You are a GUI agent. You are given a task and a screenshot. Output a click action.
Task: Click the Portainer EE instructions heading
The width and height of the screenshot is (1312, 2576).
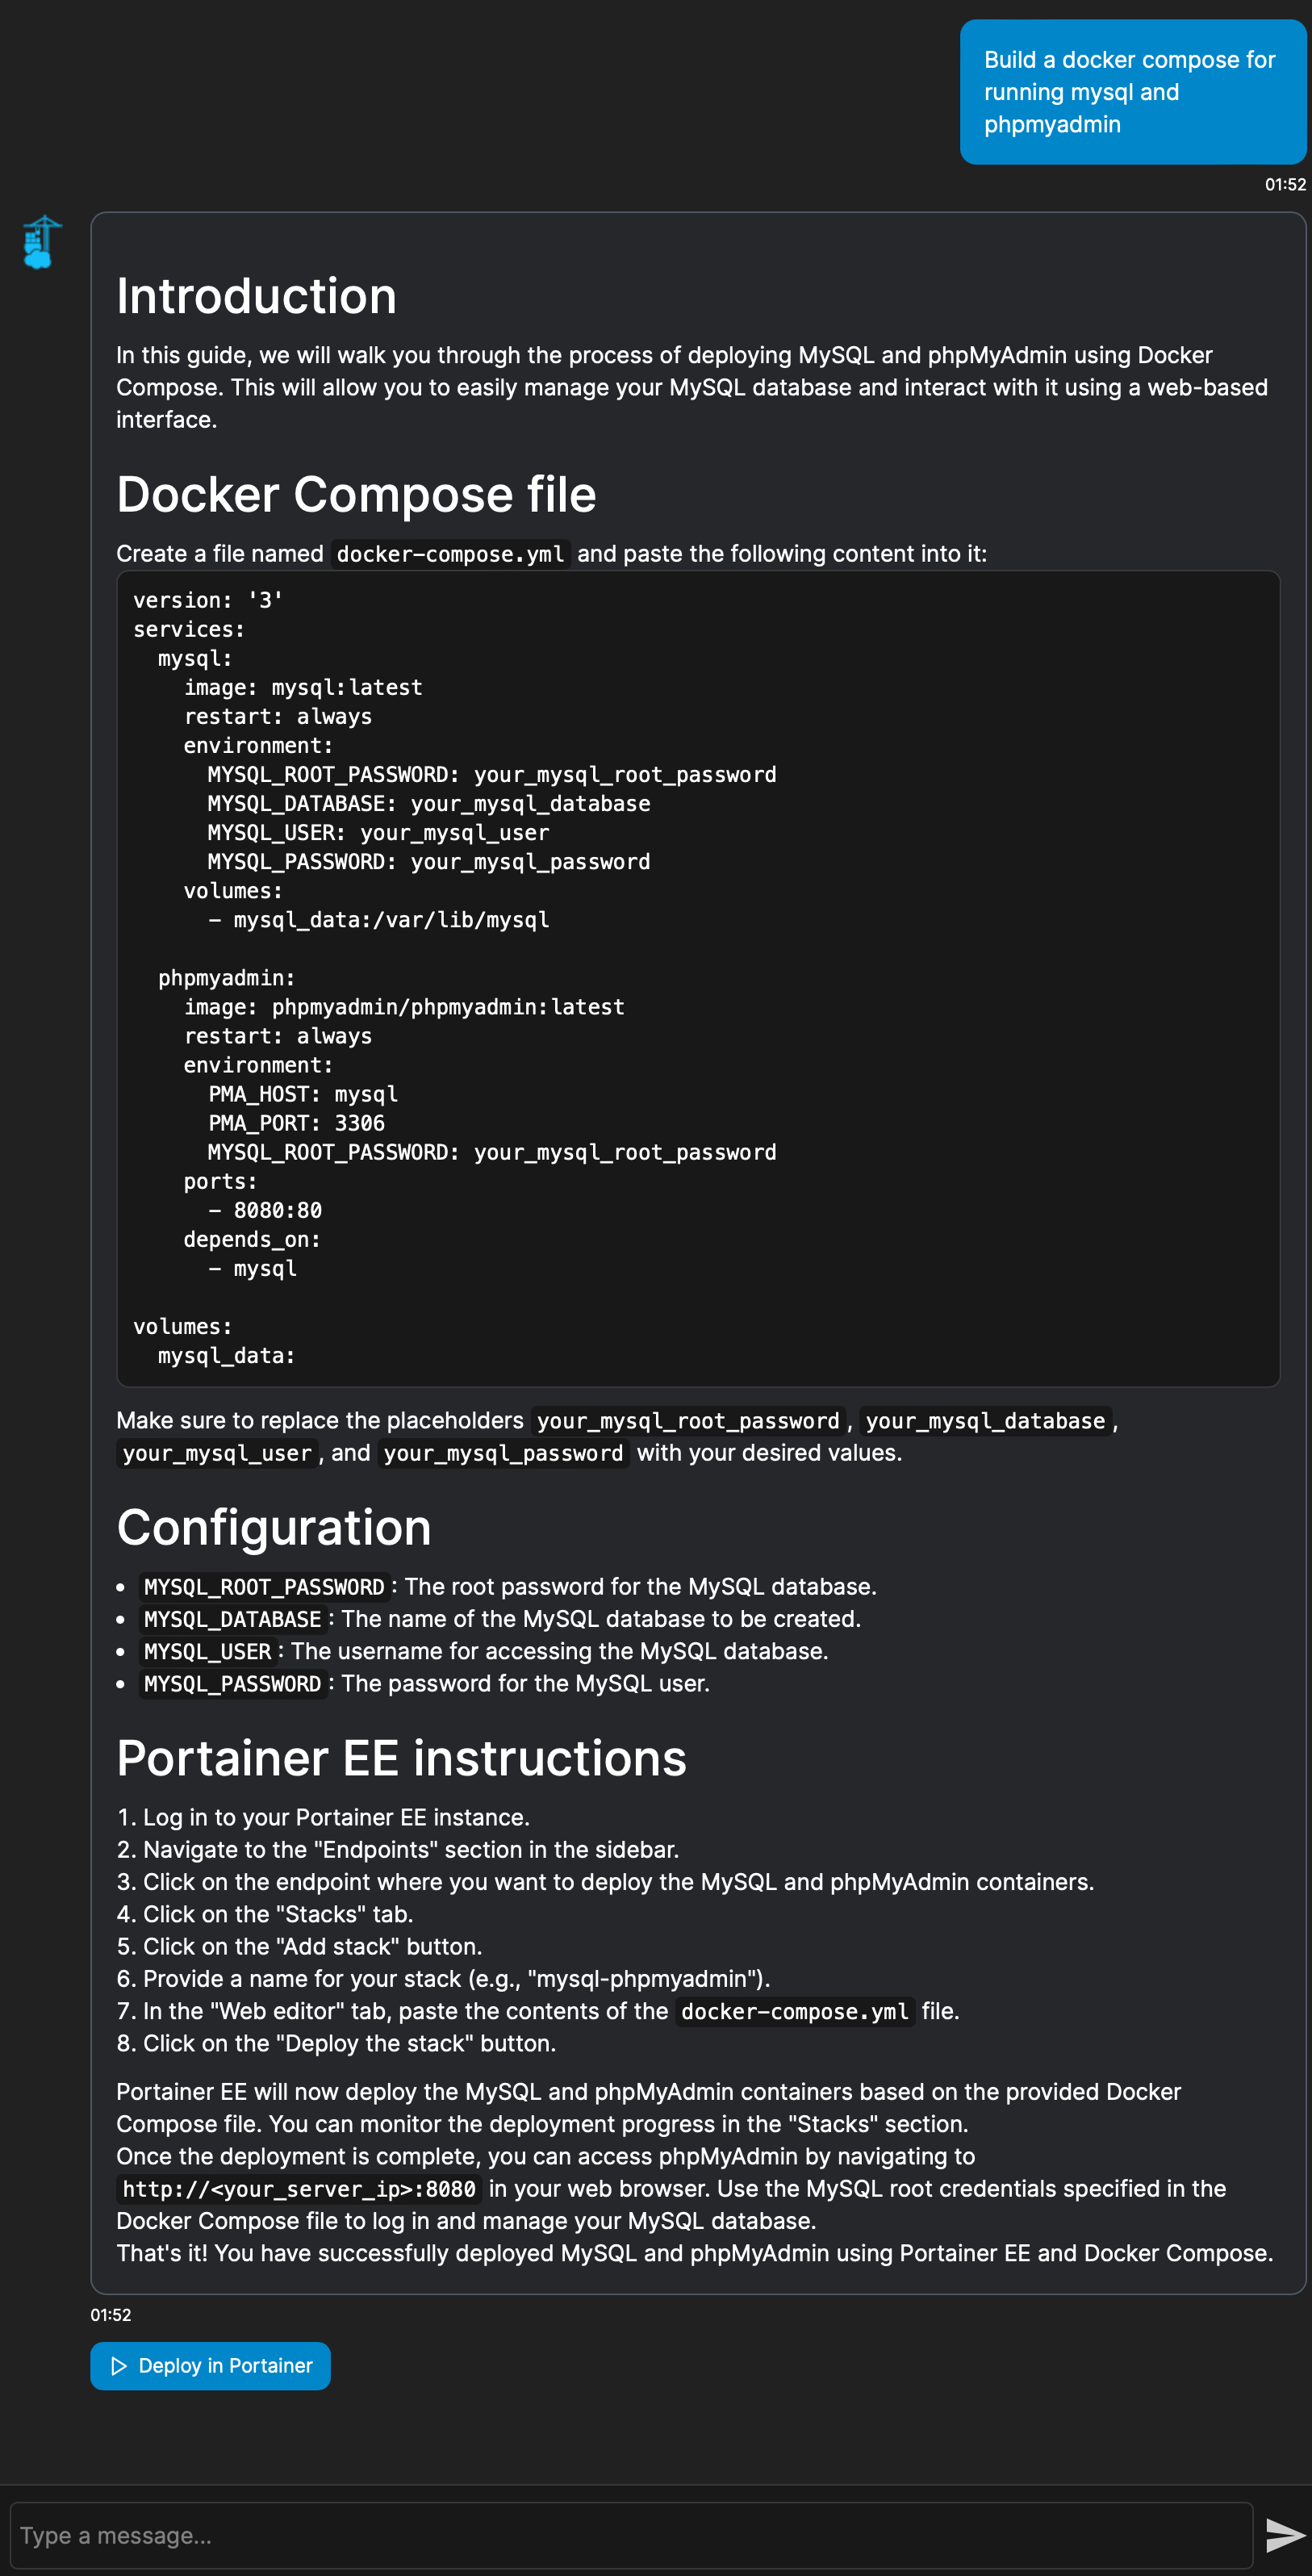(401, 1759)
